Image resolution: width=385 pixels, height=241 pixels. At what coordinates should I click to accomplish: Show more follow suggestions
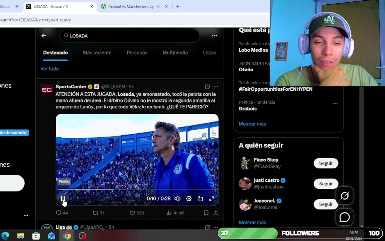click(x=252, y=223)
